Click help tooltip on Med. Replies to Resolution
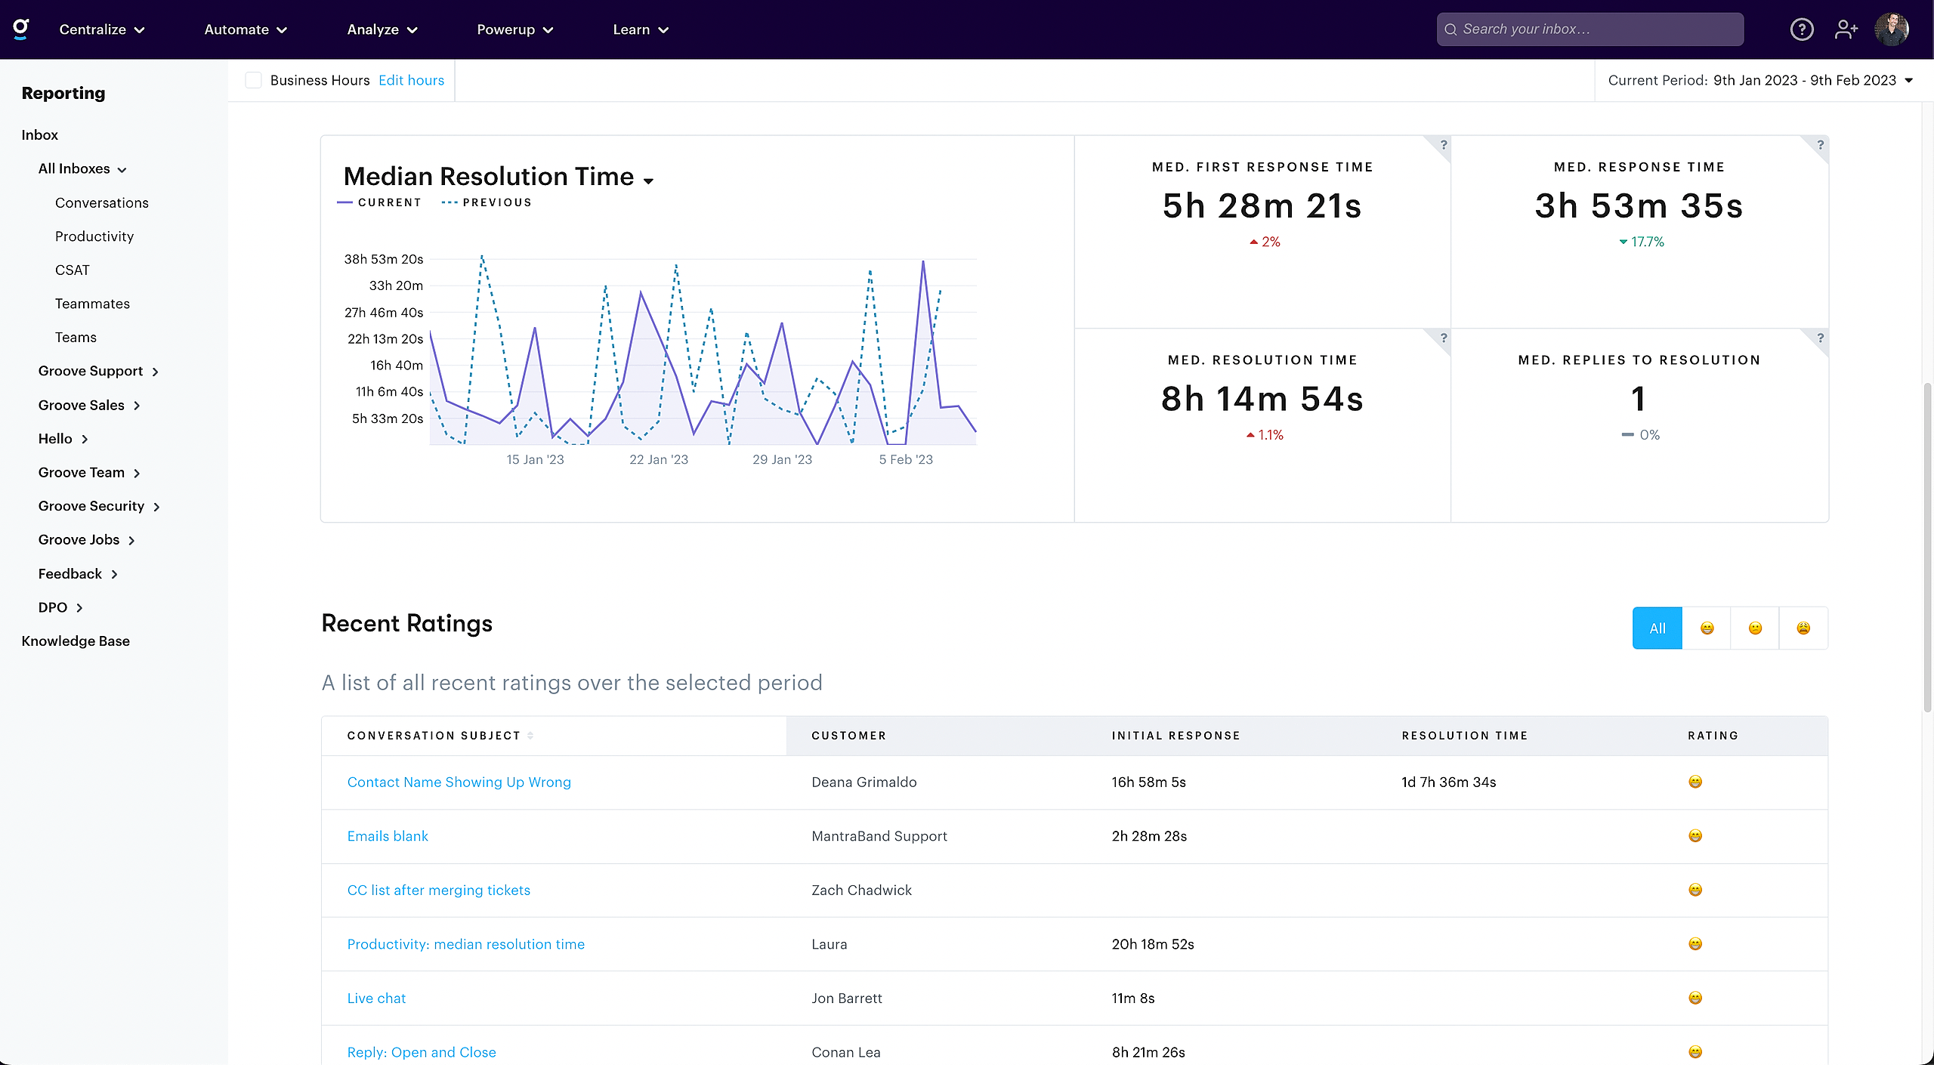The image size is (1934, 1065). [x=1820, y=338]
